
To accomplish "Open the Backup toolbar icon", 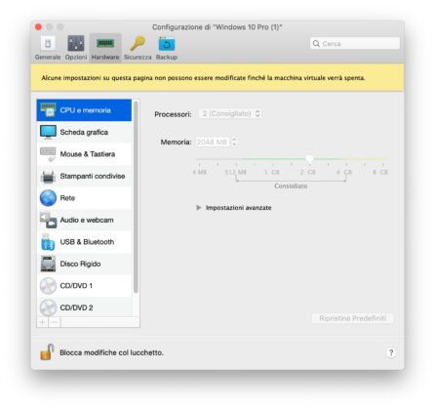I will tap(167, 44).
